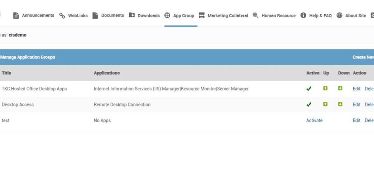Click the Downloads box icon
This screenshot has height=187, width=374.
132,15
